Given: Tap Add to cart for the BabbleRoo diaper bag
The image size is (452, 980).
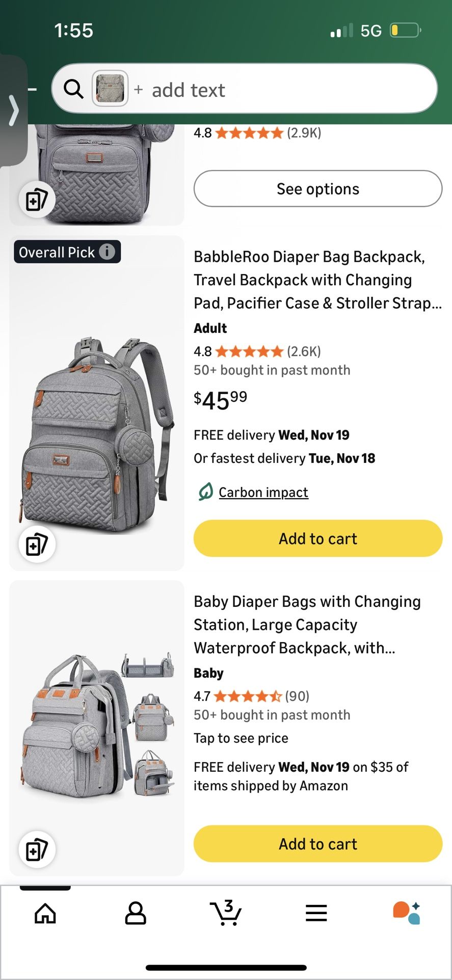Looking at the screenshot, I should coord(317,538).
